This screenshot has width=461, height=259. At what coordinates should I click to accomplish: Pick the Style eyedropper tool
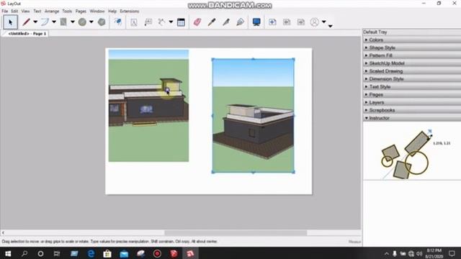[x=211, y=22]
